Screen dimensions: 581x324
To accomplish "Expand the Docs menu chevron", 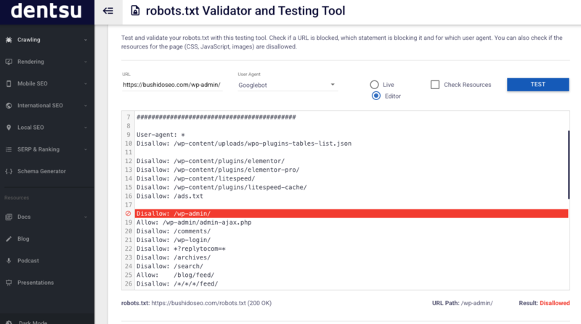I will click(x=86, y=217).
